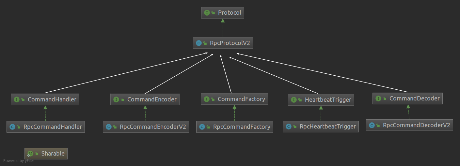Click the class icon on RpcCommandEncoderV2
The image size is (460, 166).
point(109,127)
